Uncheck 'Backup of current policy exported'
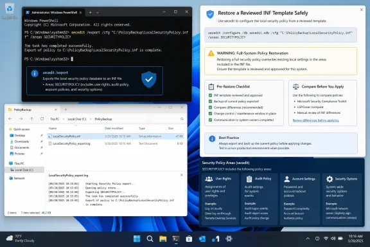370x247 pixels. 210,102
